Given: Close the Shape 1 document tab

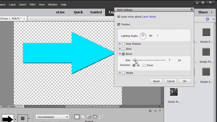Looking at the screenshot, I should [x=24, y=19].
